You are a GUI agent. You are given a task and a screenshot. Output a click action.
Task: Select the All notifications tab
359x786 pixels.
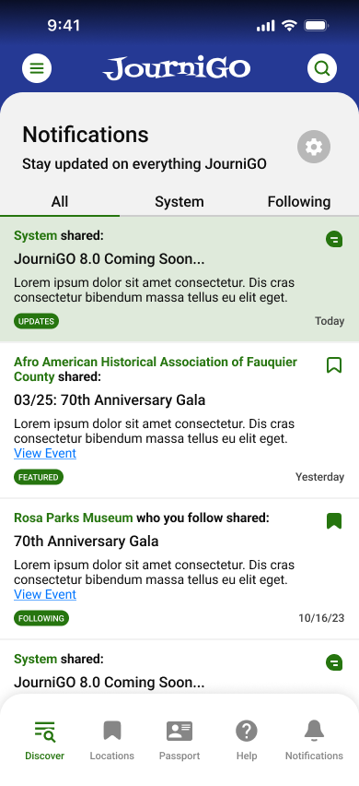coord(60,201)
